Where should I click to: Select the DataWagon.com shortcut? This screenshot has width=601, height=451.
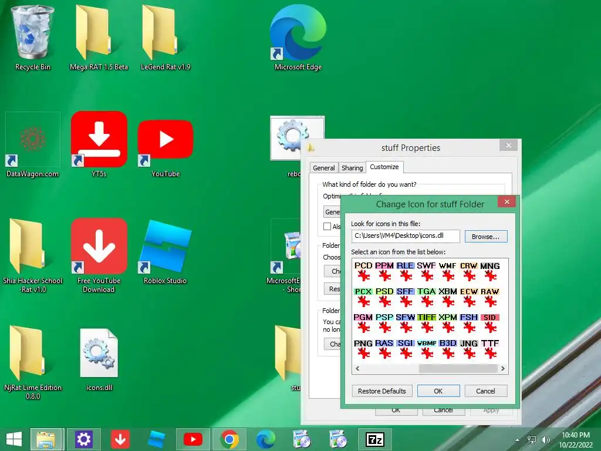tap(33, 145)
